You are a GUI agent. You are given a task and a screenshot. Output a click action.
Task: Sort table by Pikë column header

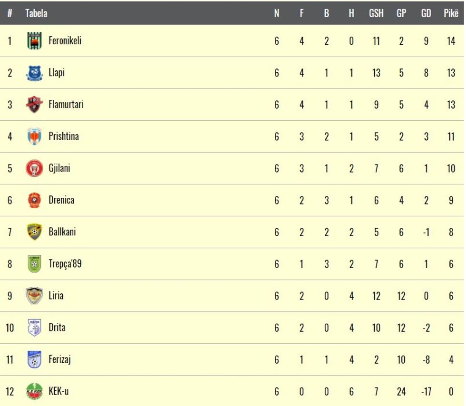point(451,13)
